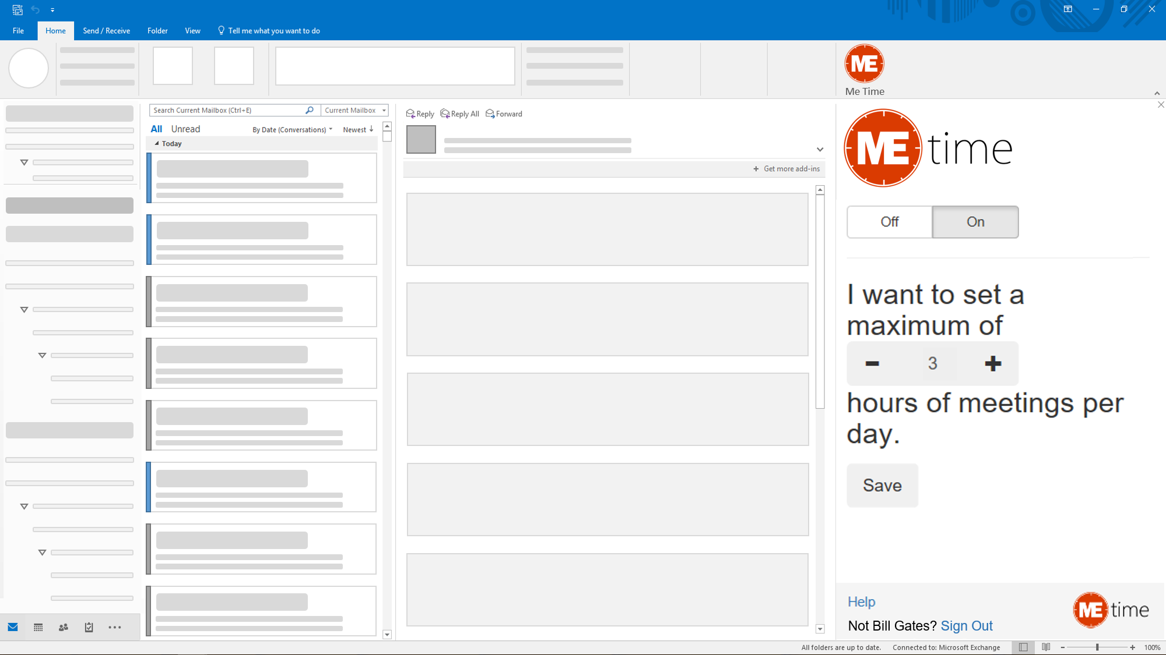Image resolution: width=1166 pixels, height=655 pixels.
Task: Open the Help link
Action: (x=861, y=601)
